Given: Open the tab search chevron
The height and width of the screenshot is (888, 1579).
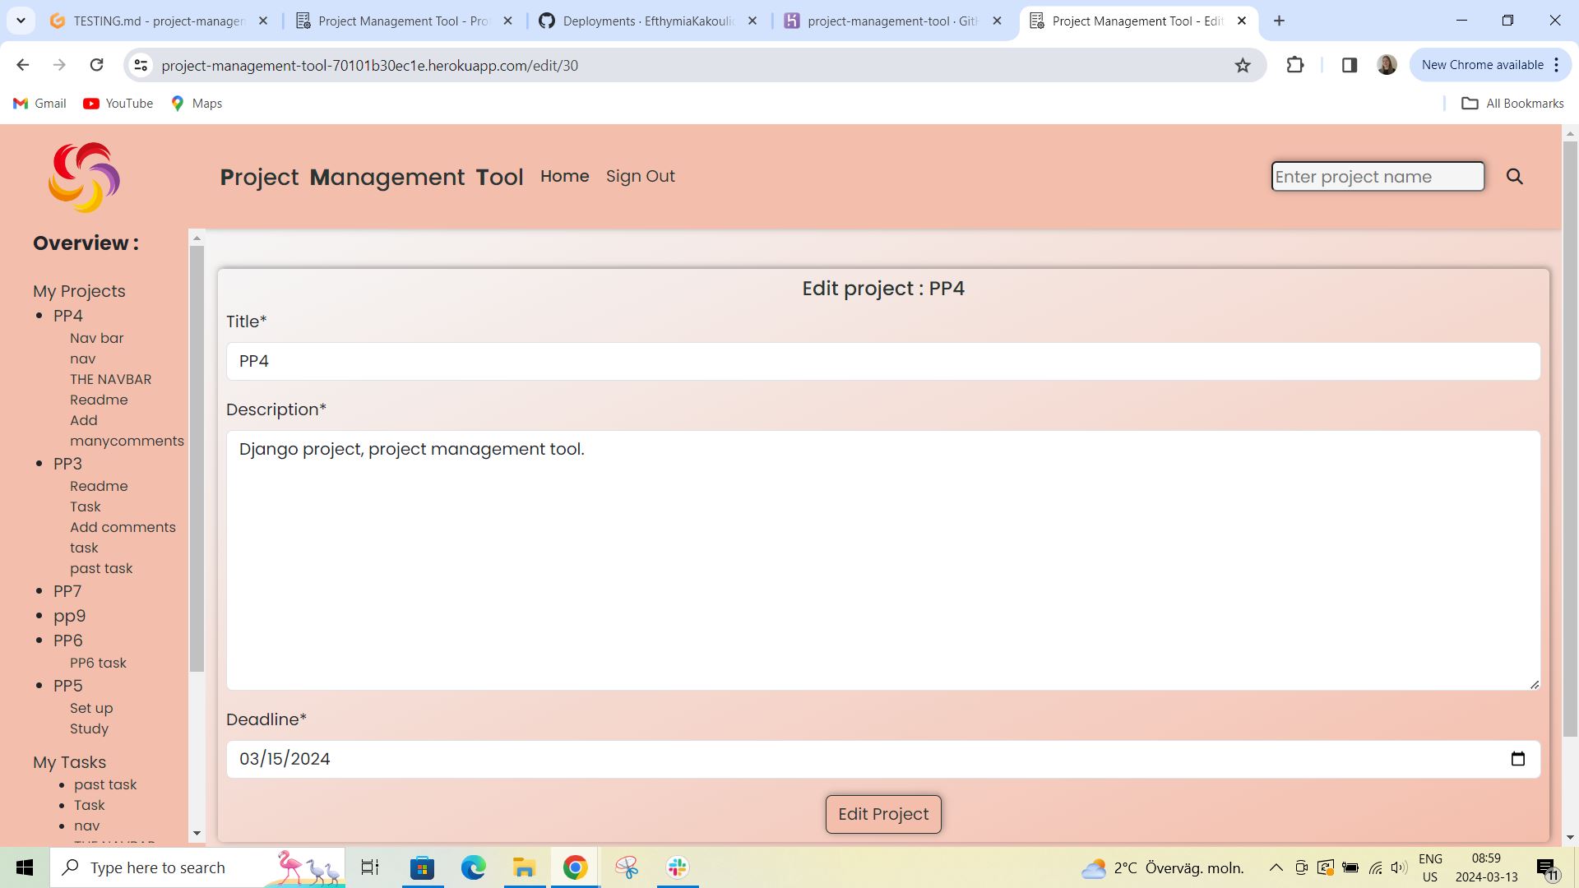Looking at the screenshot, I should (21, 21).
